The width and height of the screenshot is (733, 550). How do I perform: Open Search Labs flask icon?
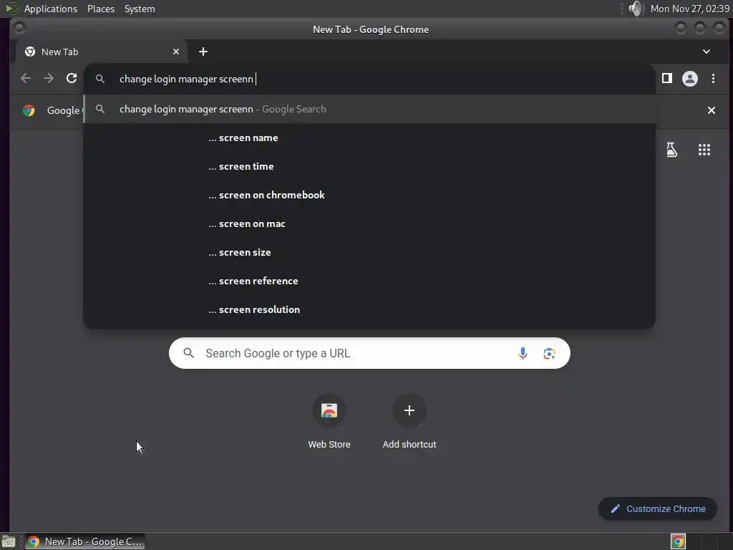coord(671,150)
